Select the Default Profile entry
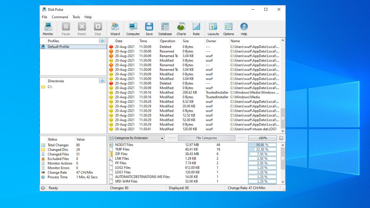 [58, 47]
